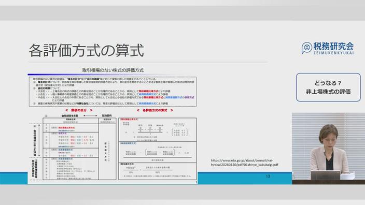Click the 類似業種比準方式 formula box

tap(158, 130)
